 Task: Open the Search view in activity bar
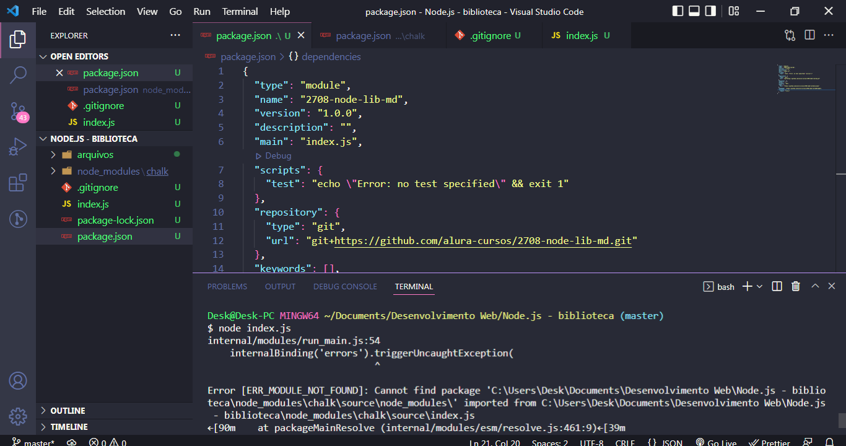click(18, 76)
